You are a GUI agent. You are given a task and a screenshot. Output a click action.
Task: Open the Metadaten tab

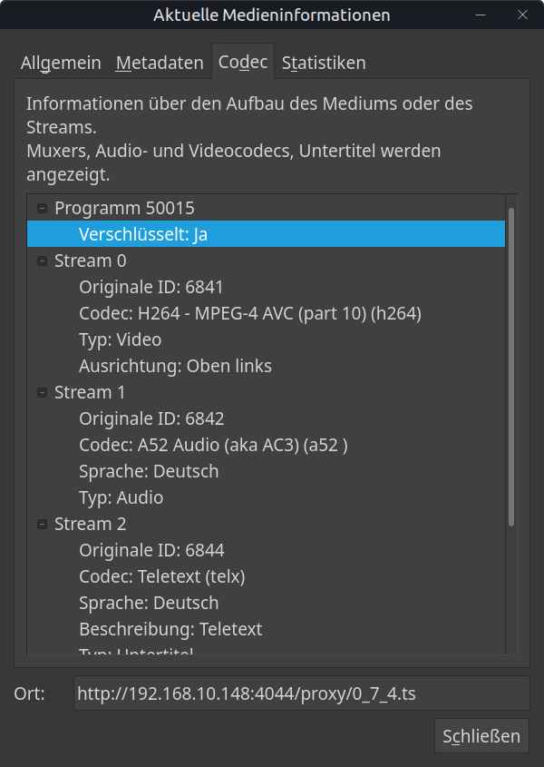pos(160,63)
